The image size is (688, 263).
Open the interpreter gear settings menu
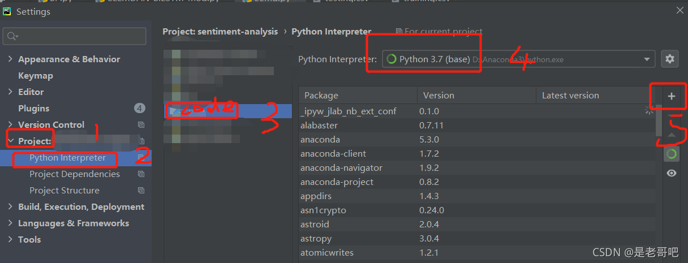click(670, 59)
